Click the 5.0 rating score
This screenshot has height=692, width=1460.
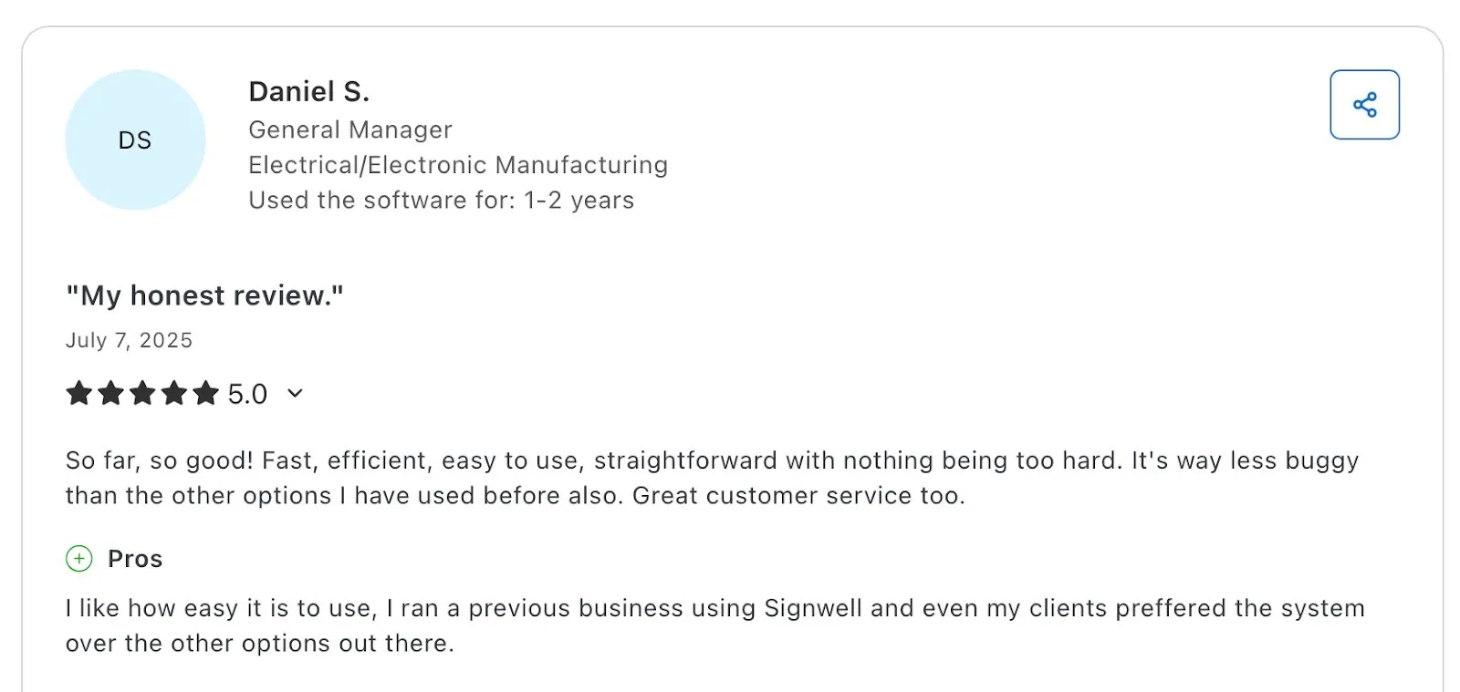[x=245, y=393]
